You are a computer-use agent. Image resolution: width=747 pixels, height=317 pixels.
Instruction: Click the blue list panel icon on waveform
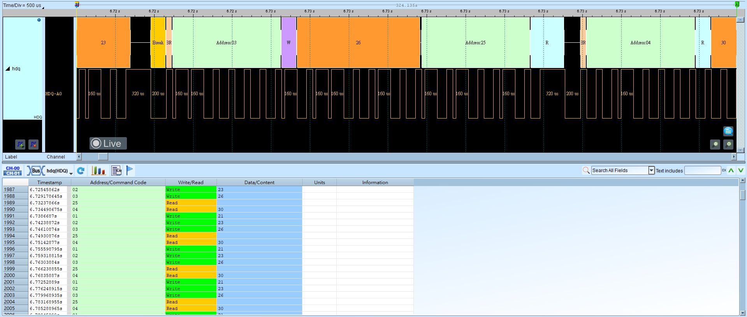point(728,131)
